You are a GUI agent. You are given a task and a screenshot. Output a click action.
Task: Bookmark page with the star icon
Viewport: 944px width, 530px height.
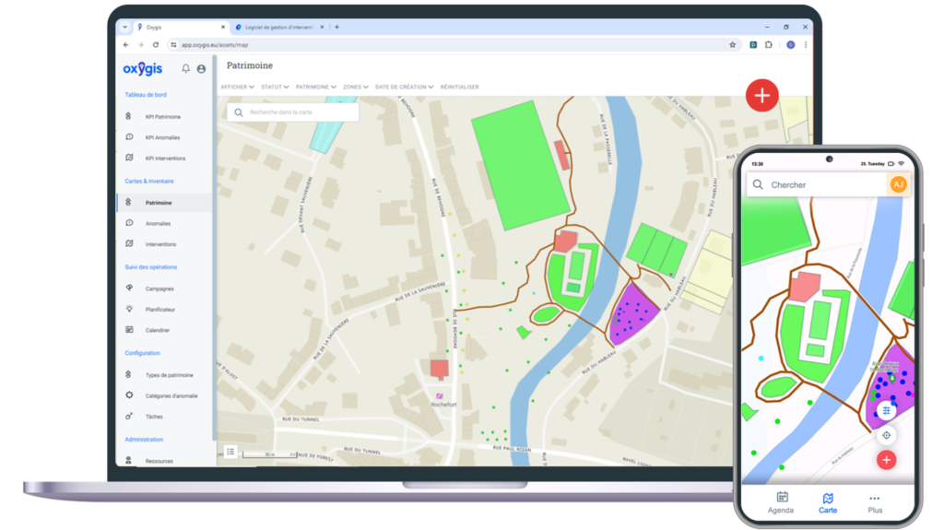point(733,44)
